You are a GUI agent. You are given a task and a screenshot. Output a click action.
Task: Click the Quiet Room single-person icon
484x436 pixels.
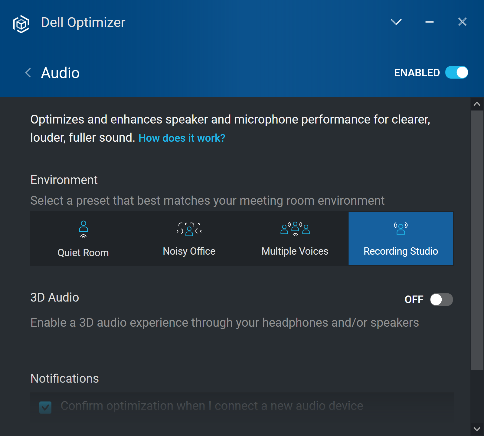(83, 229)
